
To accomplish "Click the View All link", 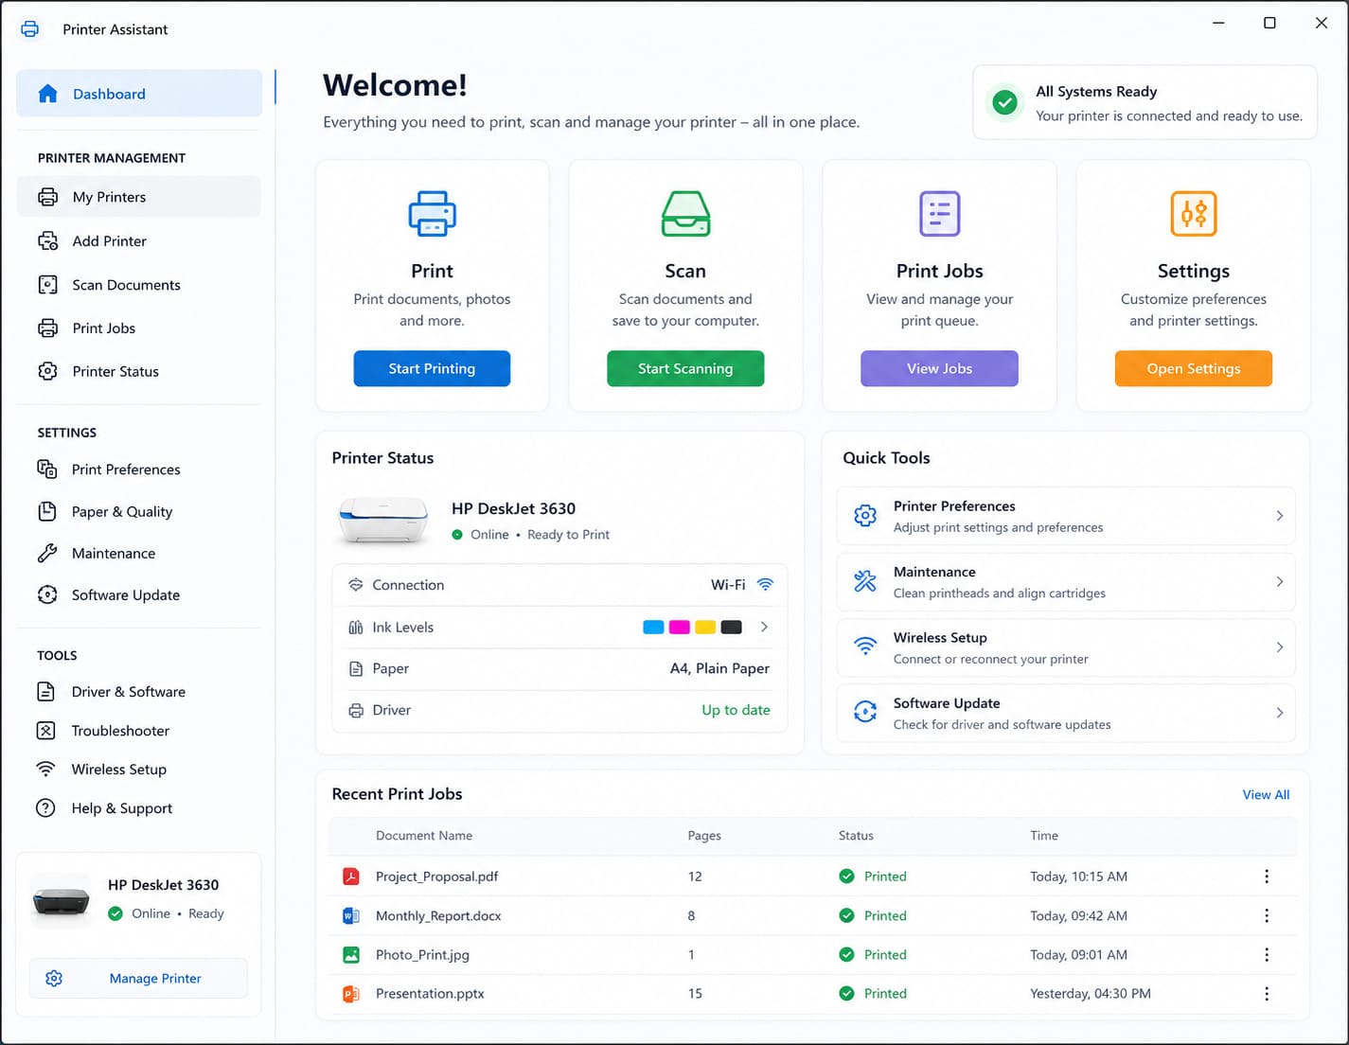I will point(1266,795).
